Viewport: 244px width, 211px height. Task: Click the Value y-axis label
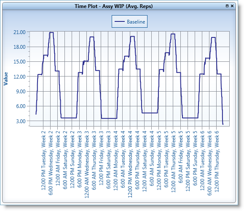[6, 79]
